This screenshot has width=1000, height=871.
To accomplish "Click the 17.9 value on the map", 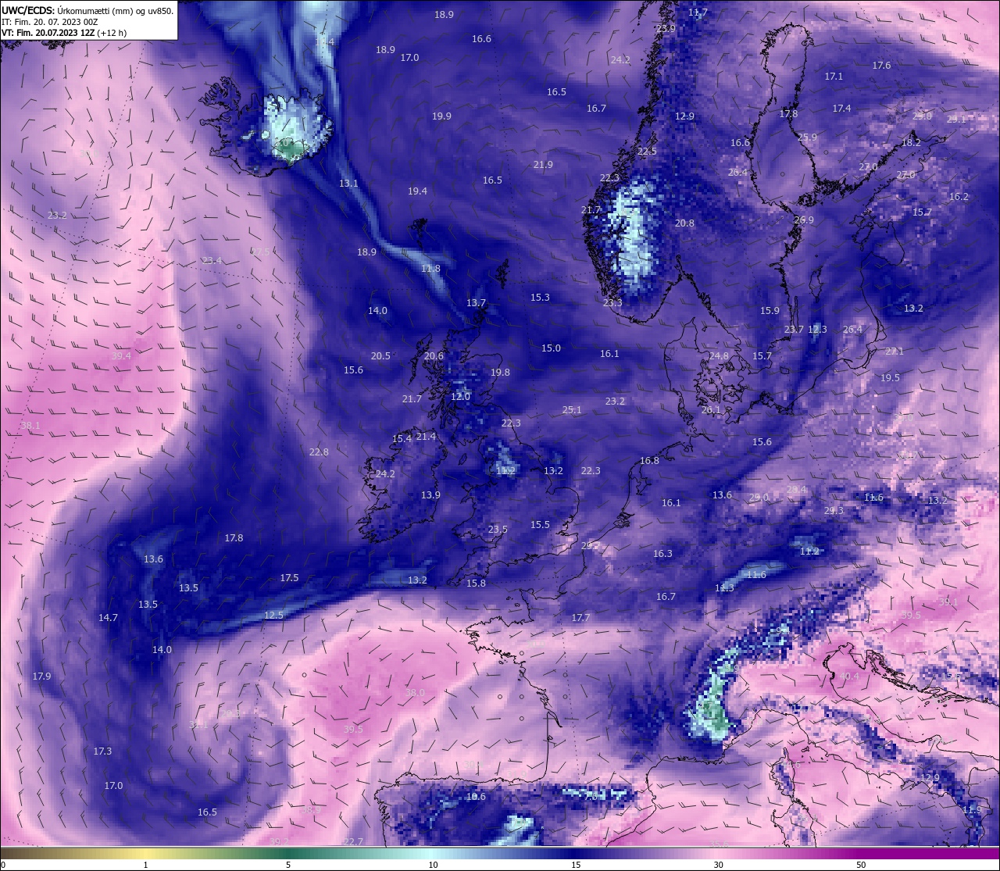I will pos(41,676).
